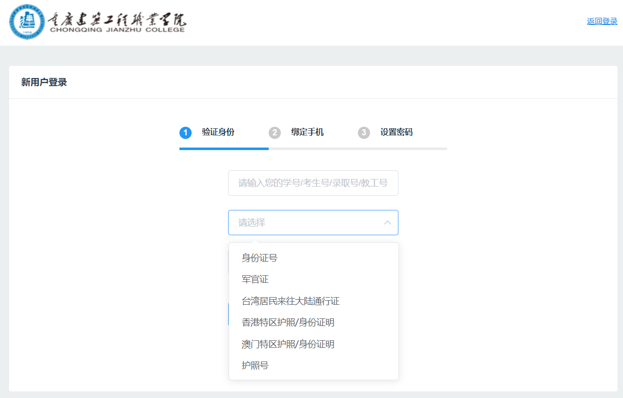Focus the student/staff number input field
Screen dimensions: 623x398
(x=313, y=183)
